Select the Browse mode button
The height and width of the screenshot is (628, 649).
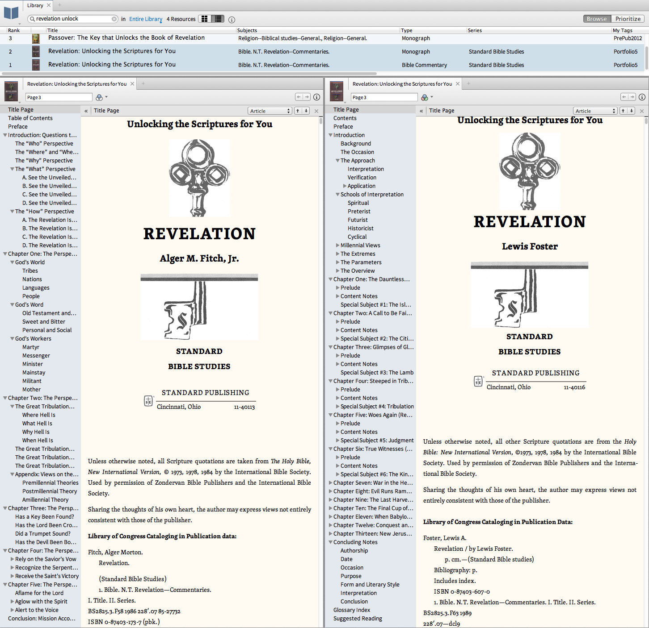(x=597, y=19)
